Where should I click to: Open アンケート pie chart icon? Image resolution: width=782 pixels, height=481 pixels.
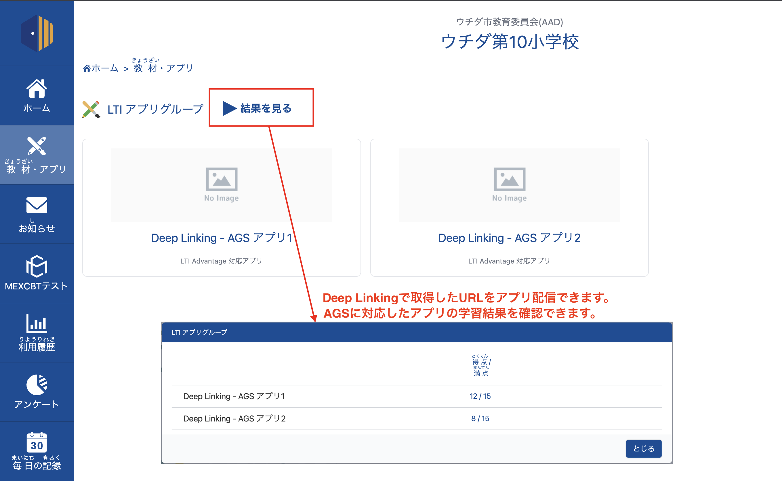[37, 385]
